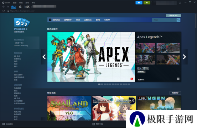The image size is (197, 128).
Task: Open the 好友 menu
Action: pos(21,2)
